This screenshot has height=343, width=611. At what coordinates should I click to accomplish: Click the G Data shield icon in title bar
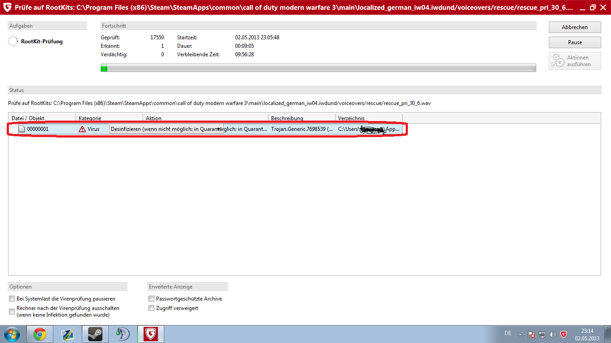click(8, 7)
